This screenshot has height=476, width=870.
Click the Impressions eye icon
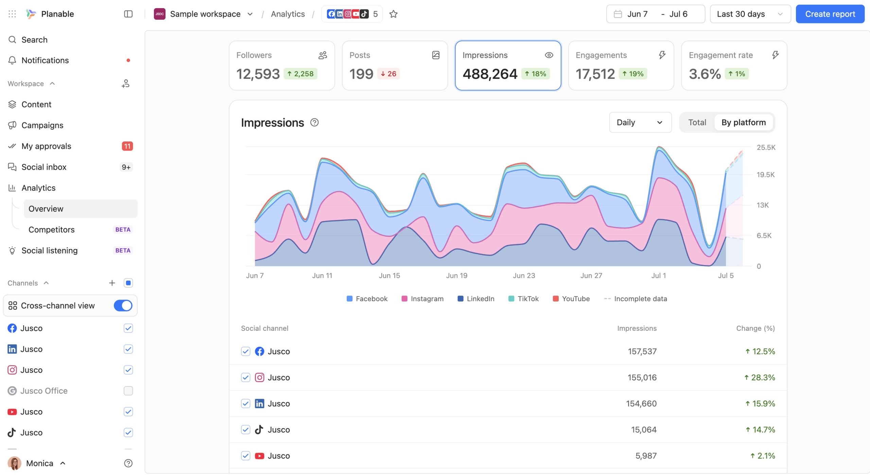(549, 55)
